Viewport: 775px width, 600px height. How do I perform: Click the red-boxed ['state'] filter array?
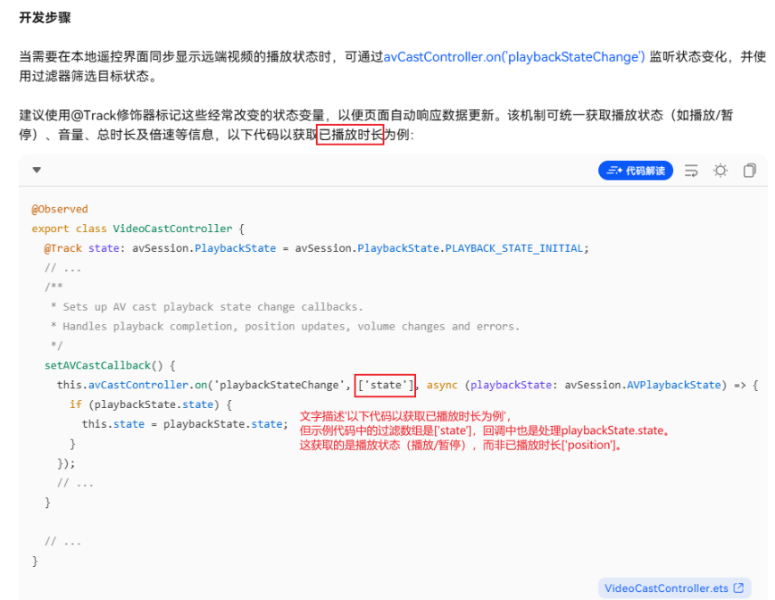pyautogui.click(x=385, y=385)
